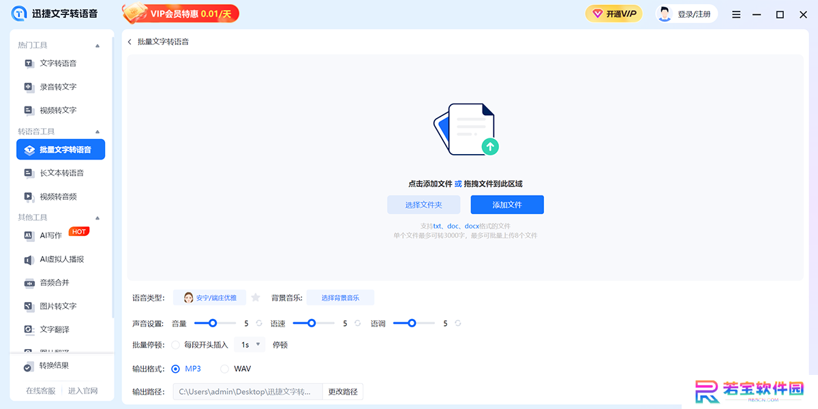Click the 开通VIP button
The image size is (818, 409).
coord(613,14)
